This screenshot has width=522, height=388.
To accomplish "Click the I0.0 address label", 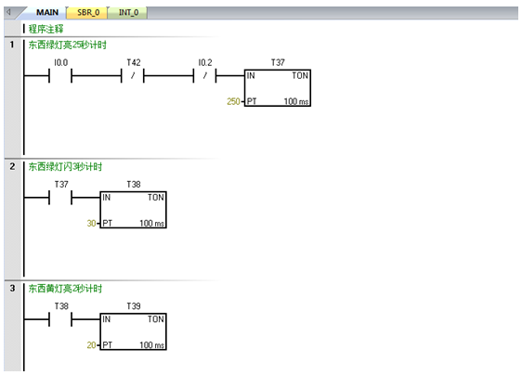I will pos(60,62).
